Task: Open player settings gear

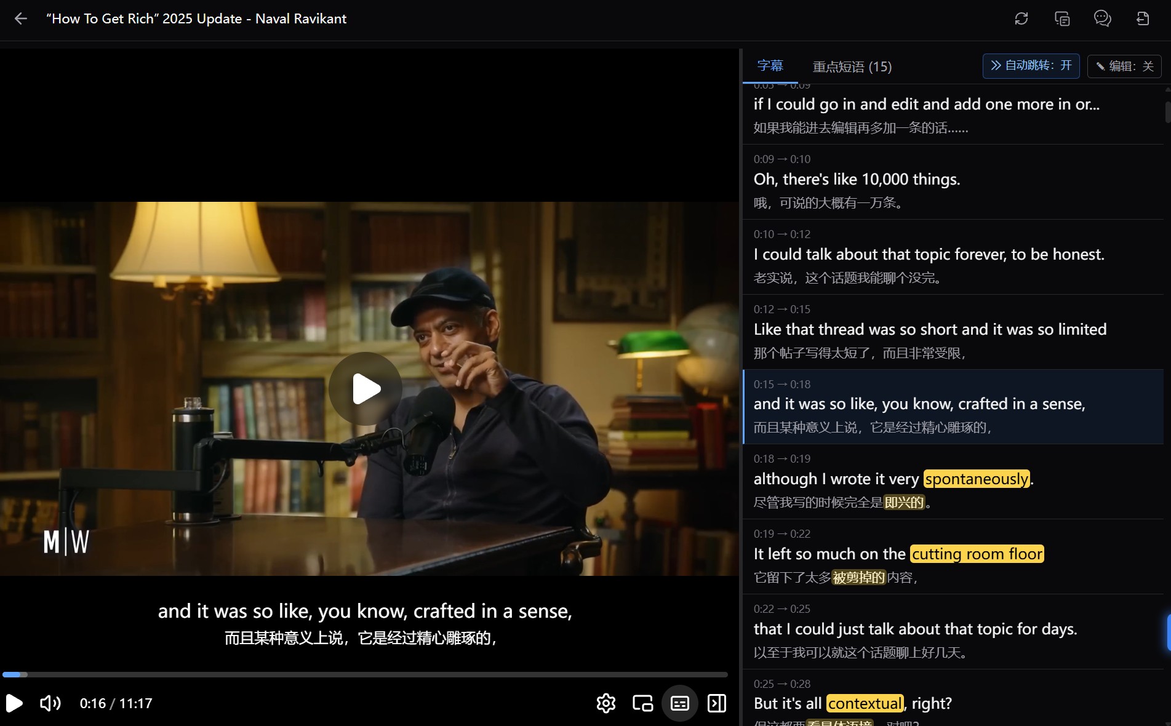Action: tap(606, 703)
